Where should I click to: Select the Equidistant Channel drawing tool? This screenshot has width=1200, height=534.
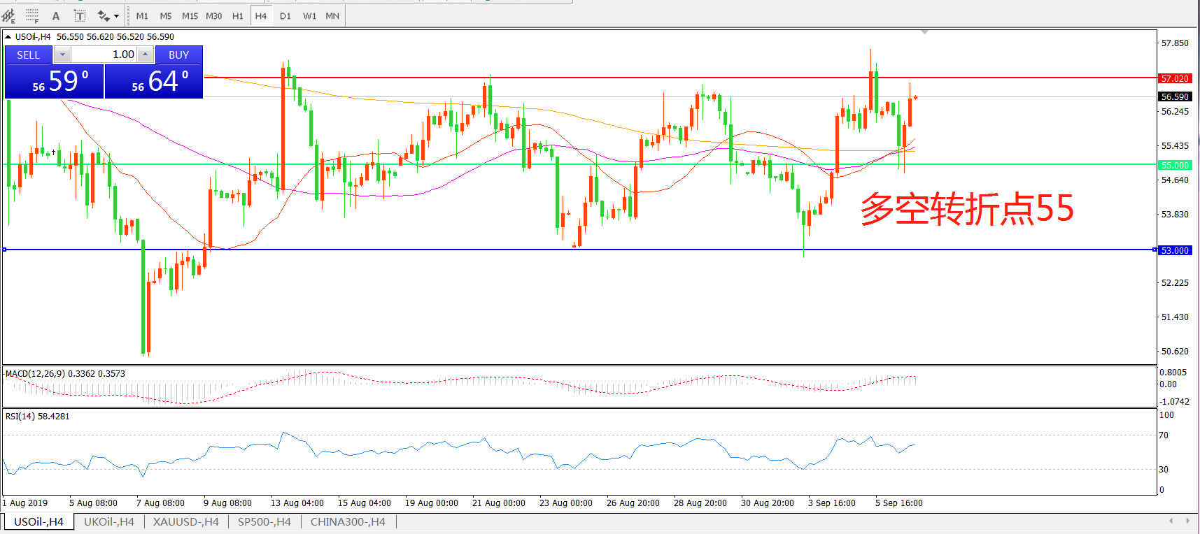tap(8, 15)
